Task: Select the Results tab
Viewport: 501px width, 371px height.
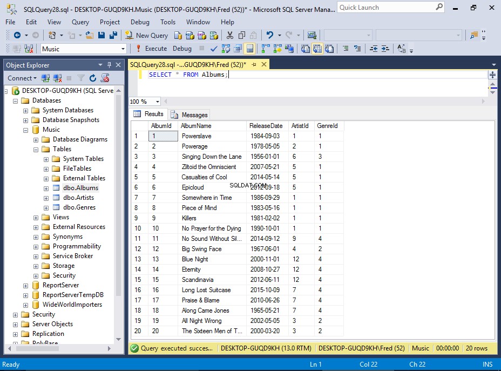Action: point(148,114)
